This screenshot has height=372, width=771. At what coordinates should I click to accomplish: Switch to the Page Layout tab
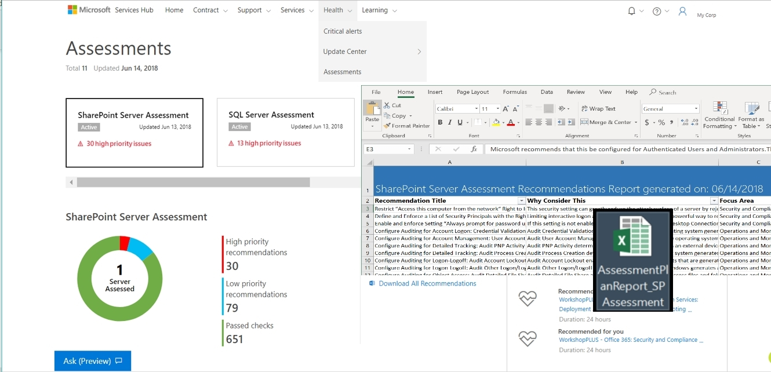tap(472, 92)
